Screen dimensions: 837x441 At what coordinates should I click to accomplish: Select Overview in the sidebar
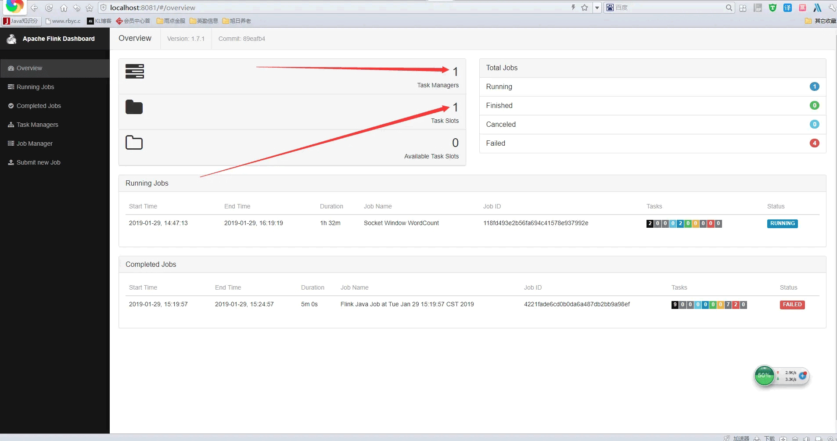pyautogui.click(x=54, y=68)
